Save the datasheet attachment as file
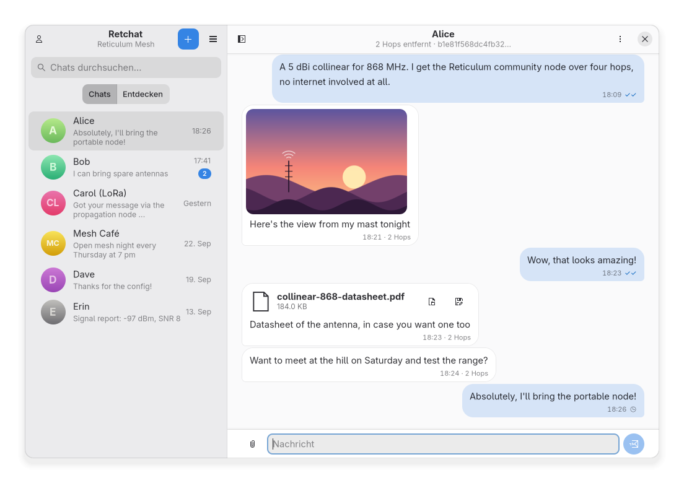 tap(458, 302)
